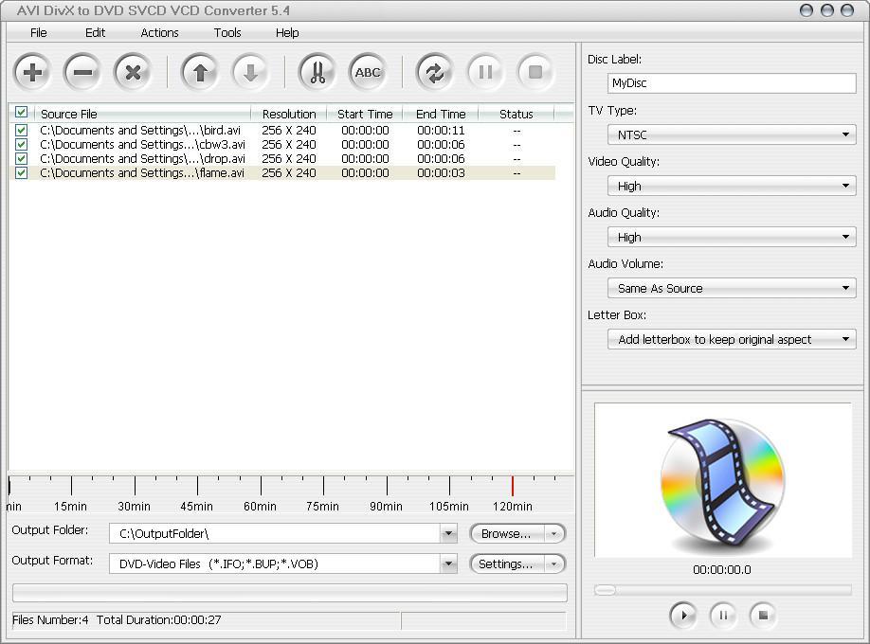Click the Add file plus icon

pyautogui.click(x=33, y=72)
